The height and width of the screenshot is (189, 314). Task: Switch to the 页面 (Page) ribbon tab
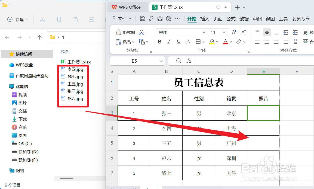coord(218,19)
